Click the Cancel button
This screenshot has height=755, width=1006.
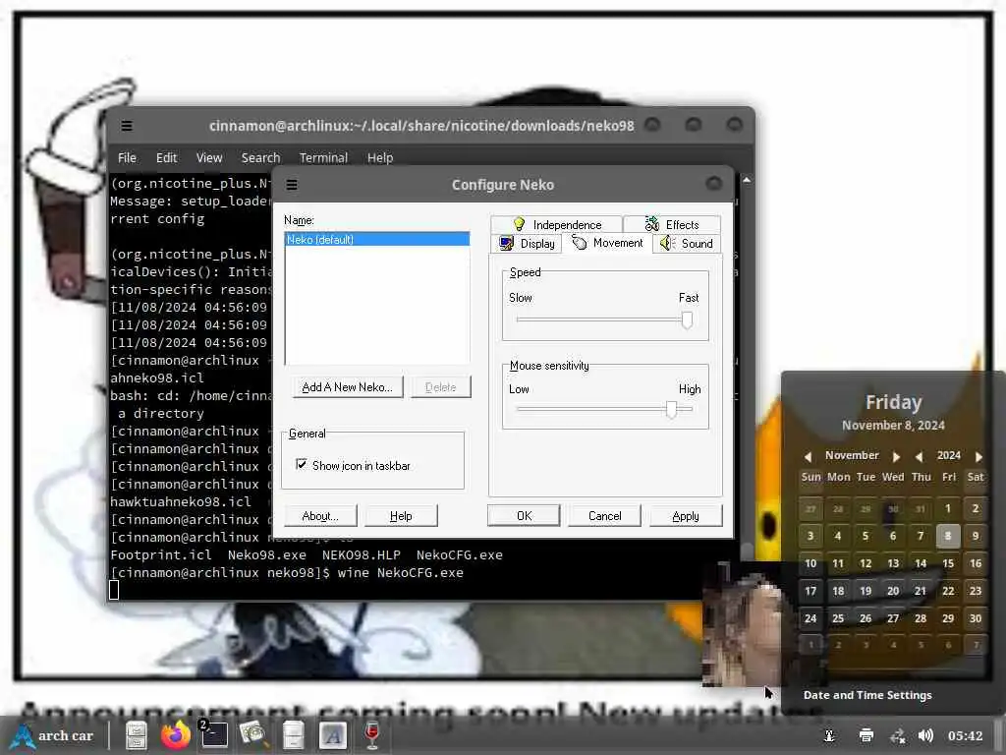pos(604,515)
